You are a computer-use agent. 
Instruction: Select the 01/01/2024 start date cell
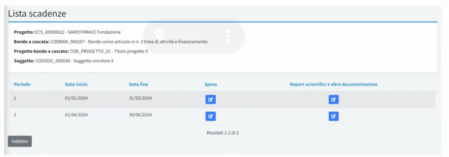pyautogui.click(x=76, y=98)
